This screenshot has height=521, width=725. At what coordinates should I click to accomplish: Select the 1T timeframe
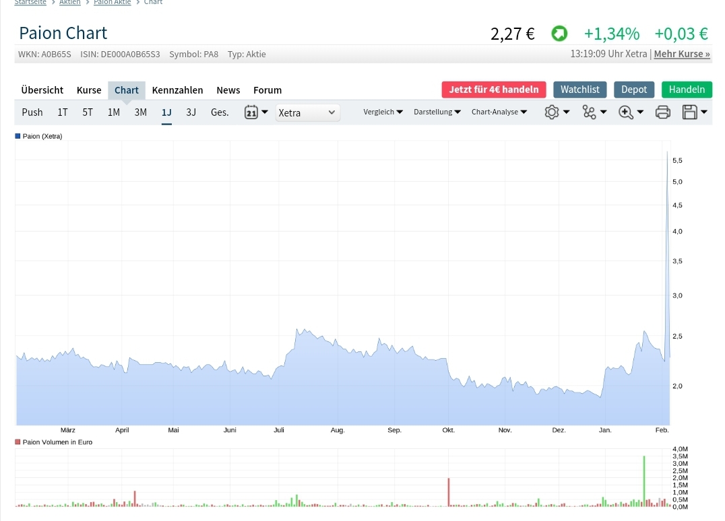(63, 112)
